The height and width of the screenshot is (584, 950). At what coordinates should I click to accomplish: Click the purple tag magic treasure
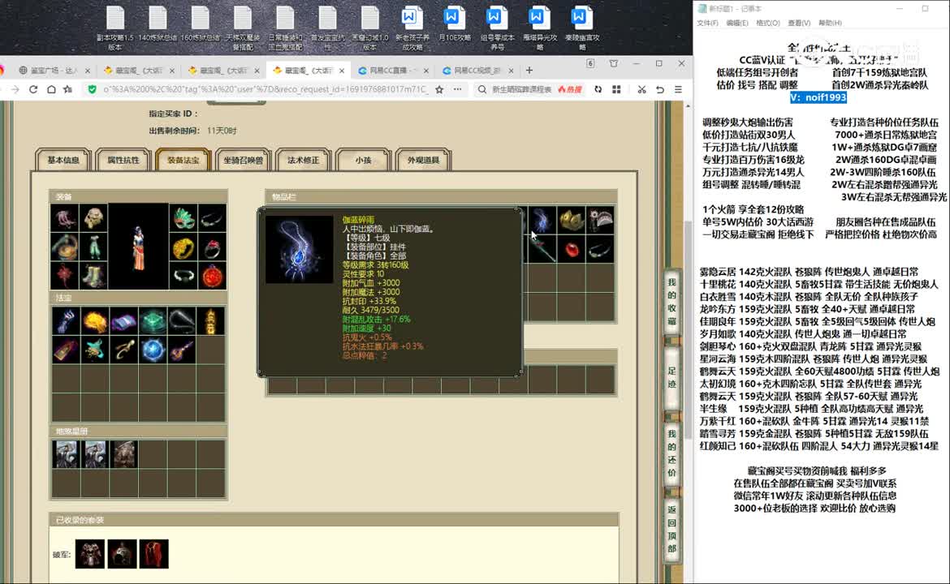(x=65, y=350)
